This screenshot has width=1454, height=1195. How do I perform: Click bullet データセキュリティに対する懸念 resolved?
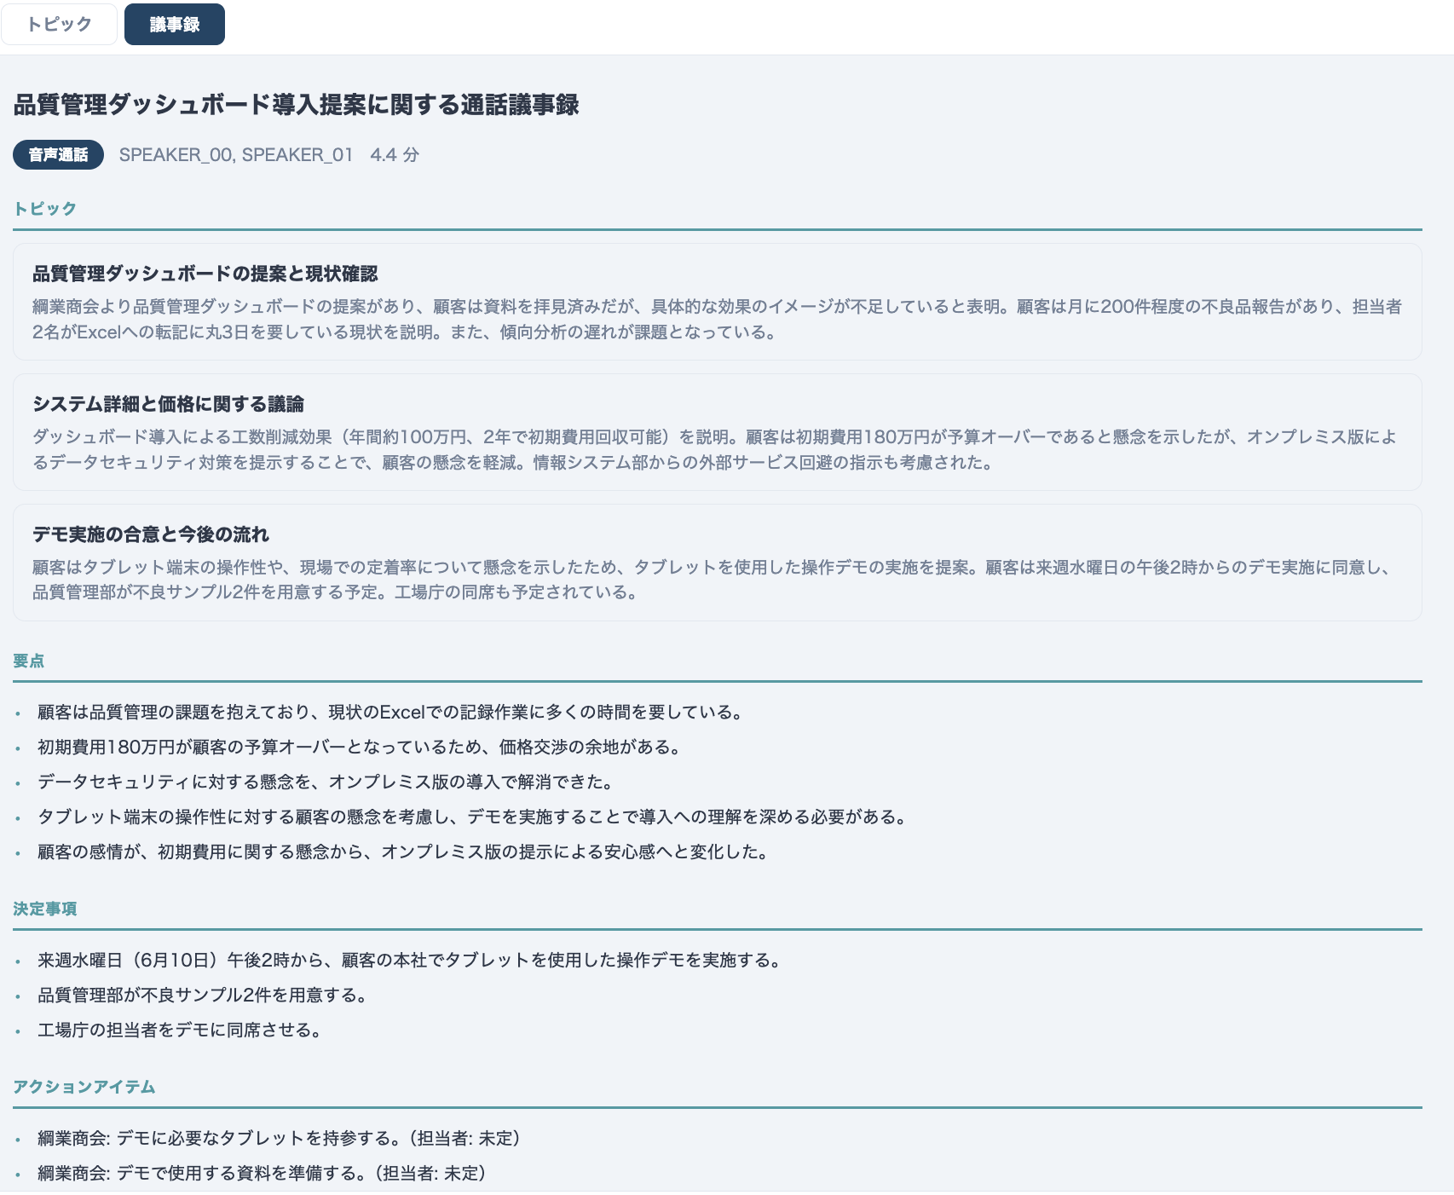(326, 782)
